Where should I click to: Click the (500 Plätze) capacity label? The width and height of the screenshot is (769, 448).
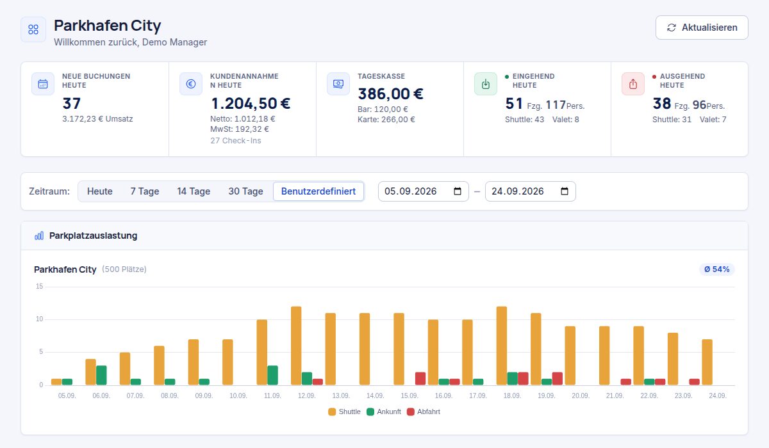(x=124, y=269)
